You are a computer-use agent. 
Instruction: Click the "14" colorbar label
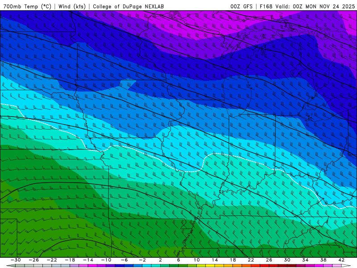215,260
